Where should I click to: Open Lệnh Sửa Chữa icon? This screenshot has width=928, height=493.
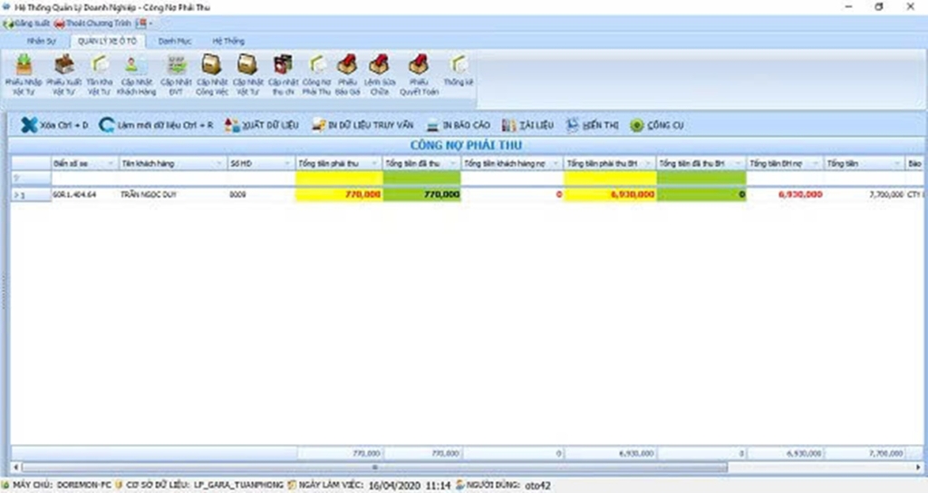coord(380,64)
